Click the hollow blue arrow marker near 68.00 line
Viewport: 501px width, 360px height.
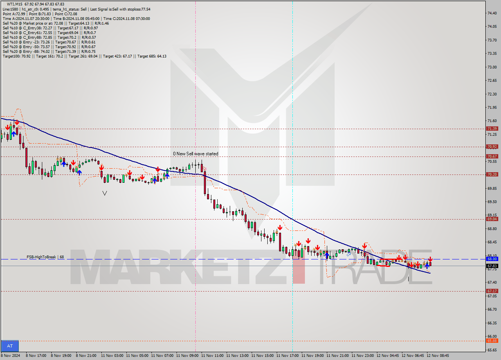(x=348, y=254)
